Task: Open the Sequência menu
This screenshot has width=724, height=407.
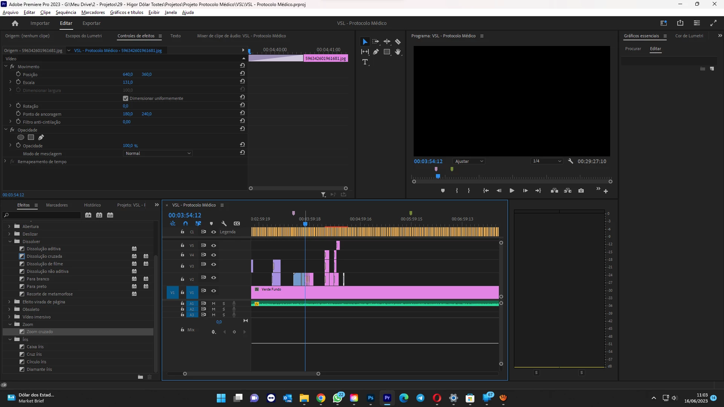Action: [66, 12]
